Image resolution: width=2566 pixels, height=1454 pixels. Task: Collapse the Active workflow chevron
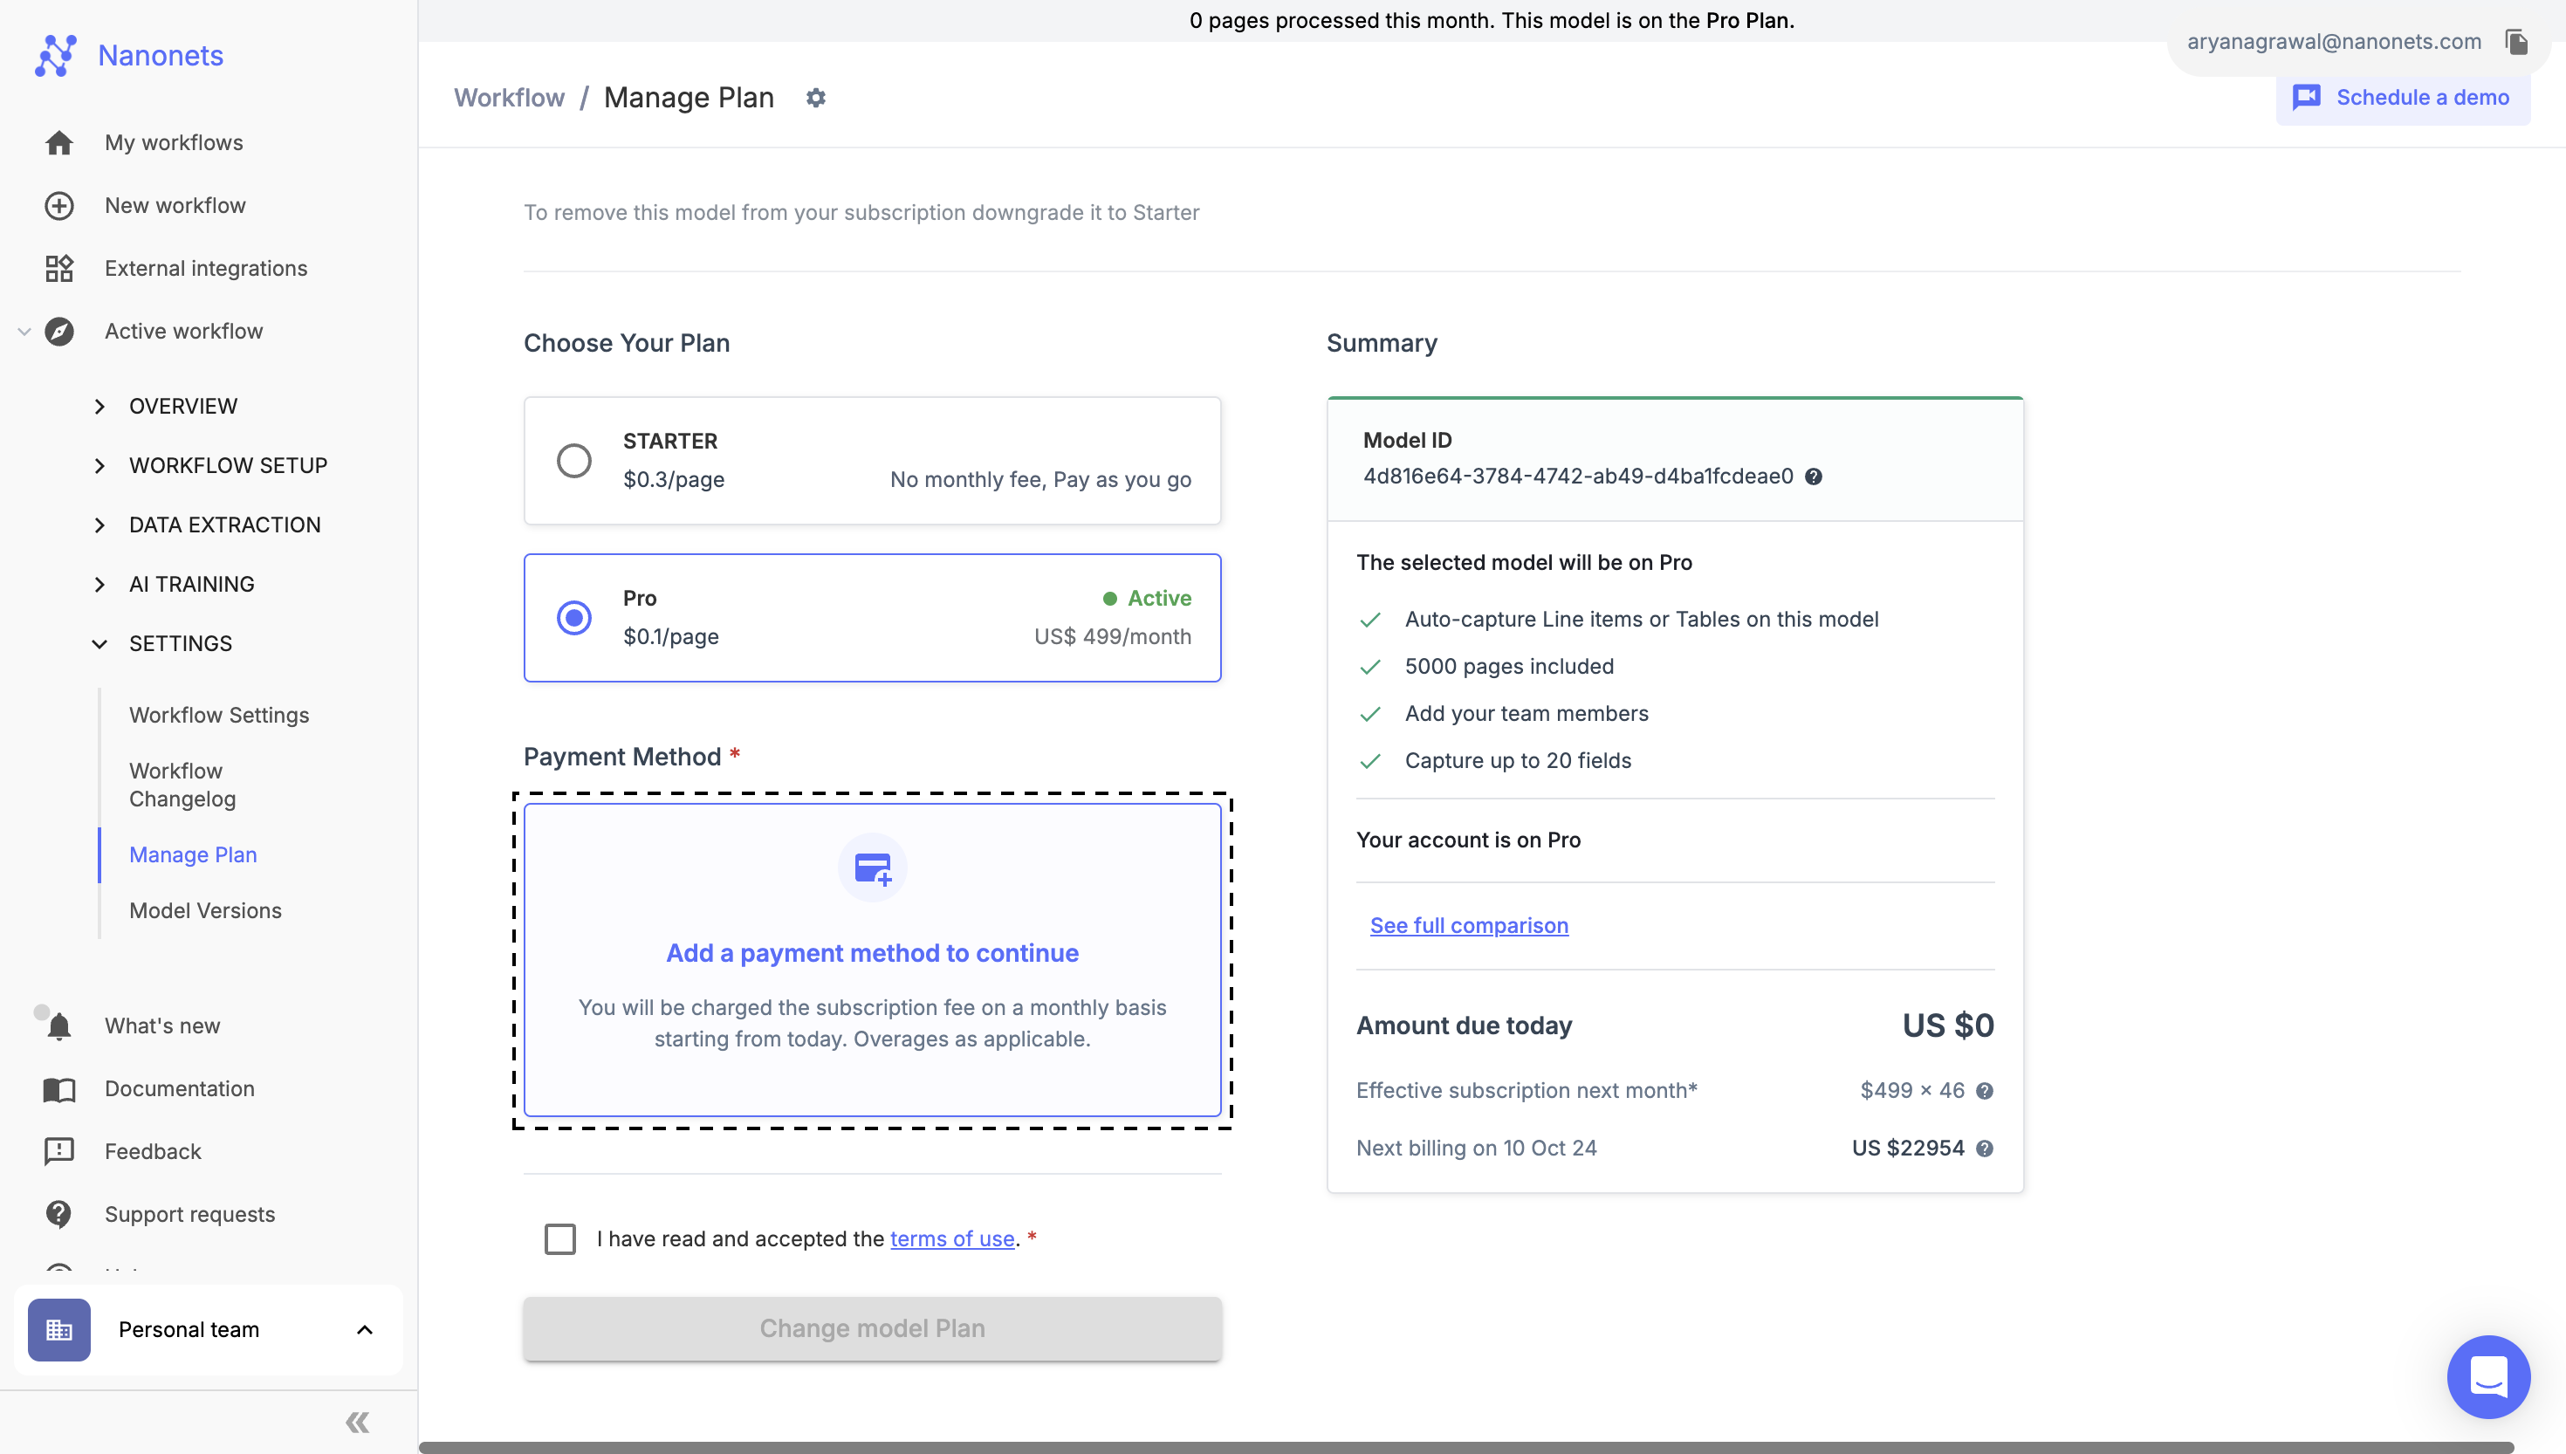tap(25, 332)
